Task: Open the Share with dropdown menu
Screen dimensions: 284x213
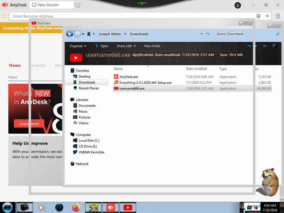Action: [x=126, y=46]
